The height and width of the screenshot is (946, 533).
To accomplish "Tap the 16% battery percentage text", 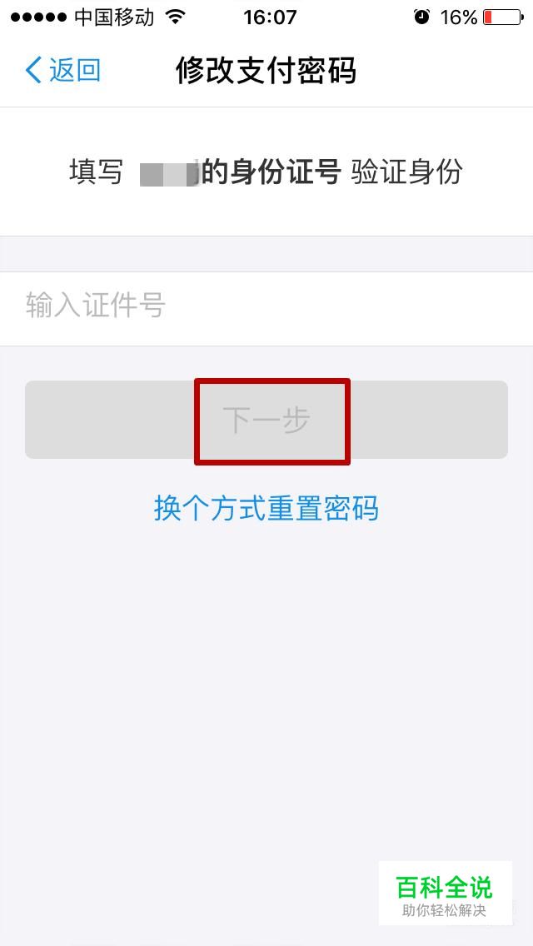I will (459, 17).
